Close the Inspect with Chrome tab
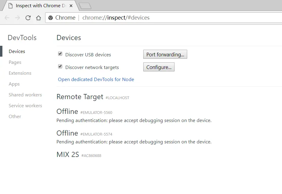282x194 pixels. click(71, 6)
